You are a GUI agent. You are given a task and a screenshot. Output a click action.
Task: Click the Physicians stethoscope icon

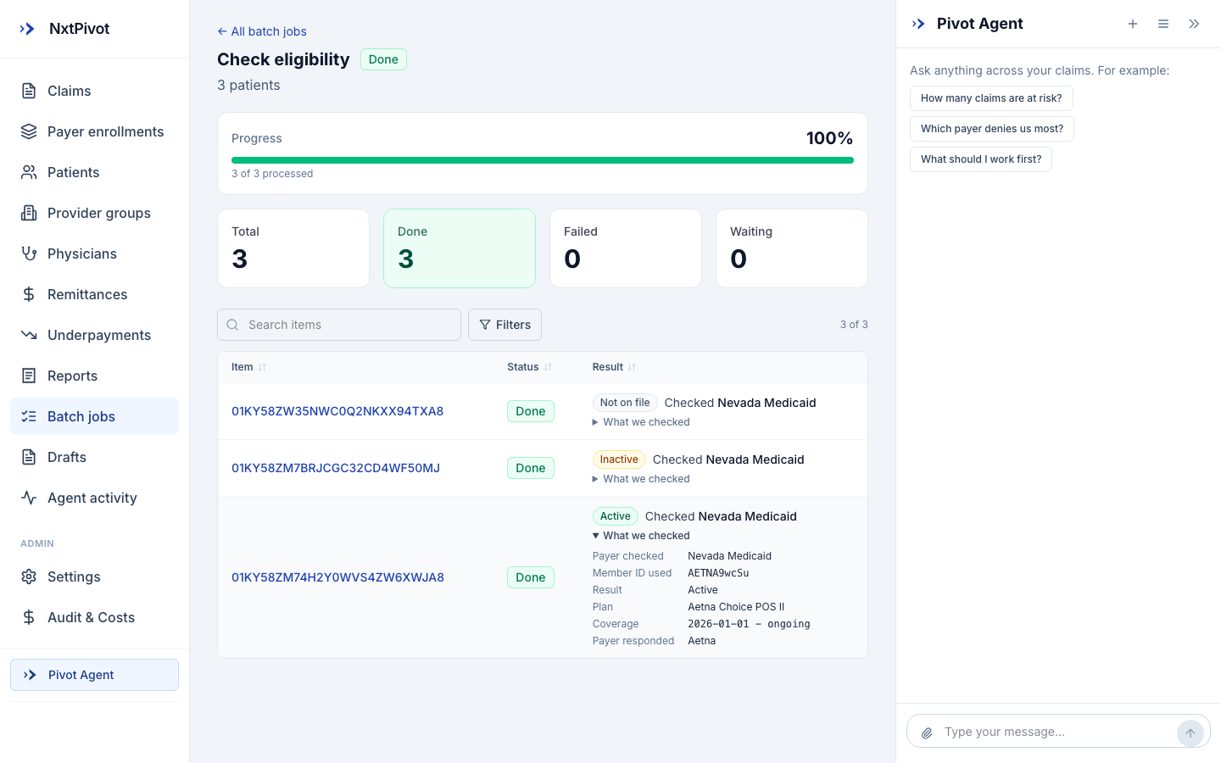click(x=29, y=253)
